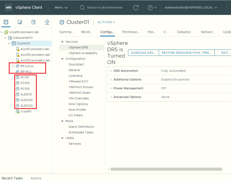The height and width of the screenshot is (181, 231).
Task: Expand the Power Management row
Action: point(111,88)
